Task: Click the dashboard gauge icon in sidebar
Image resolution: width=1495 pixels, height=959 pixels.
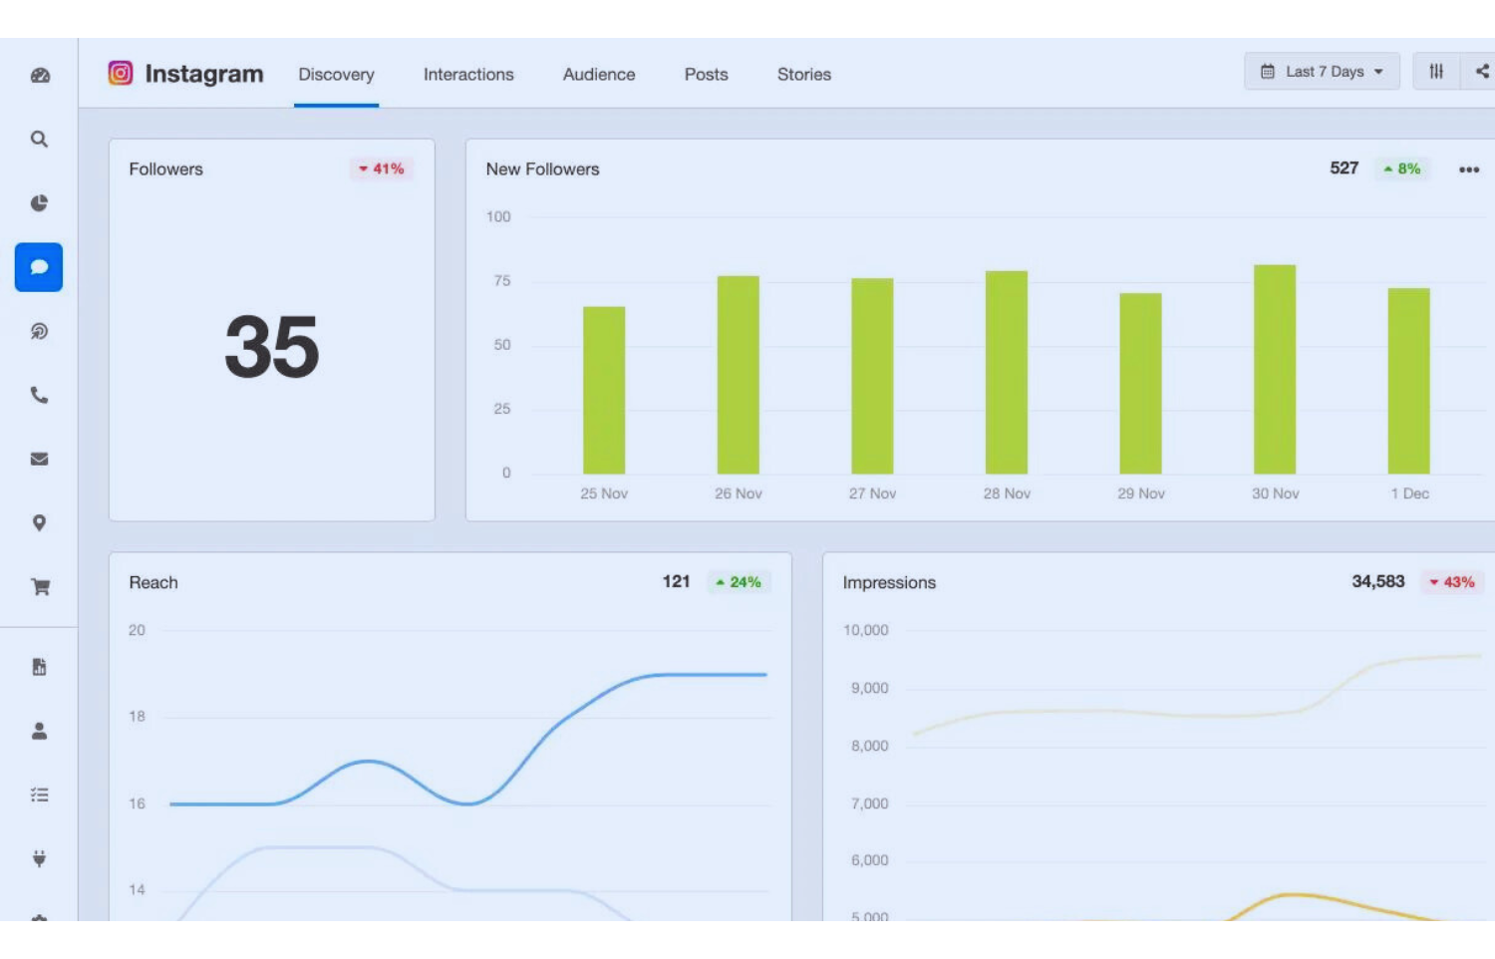Action: click(40, 76)
